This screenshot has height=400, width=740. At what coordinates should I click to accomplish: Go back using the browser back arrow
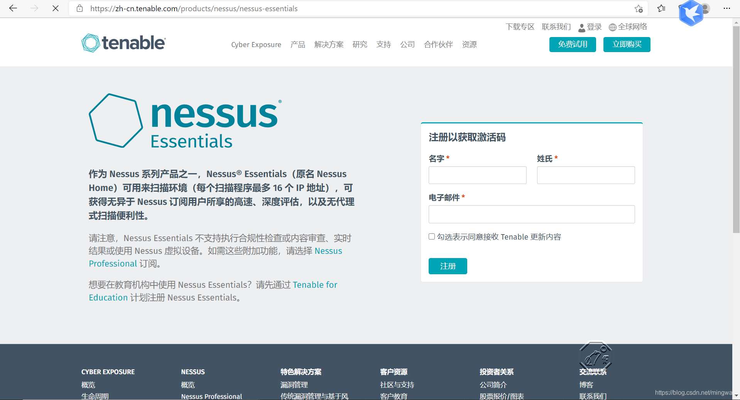click(x=13, y=8)
